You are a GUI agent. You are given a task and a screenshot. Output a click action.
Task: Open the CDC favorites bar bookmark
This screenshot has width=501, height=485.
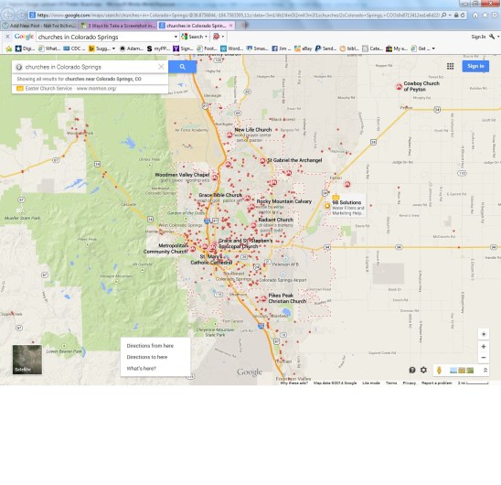coord(74,48)
